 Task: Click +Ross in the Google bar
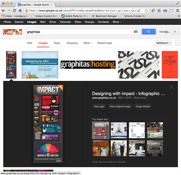7,22
